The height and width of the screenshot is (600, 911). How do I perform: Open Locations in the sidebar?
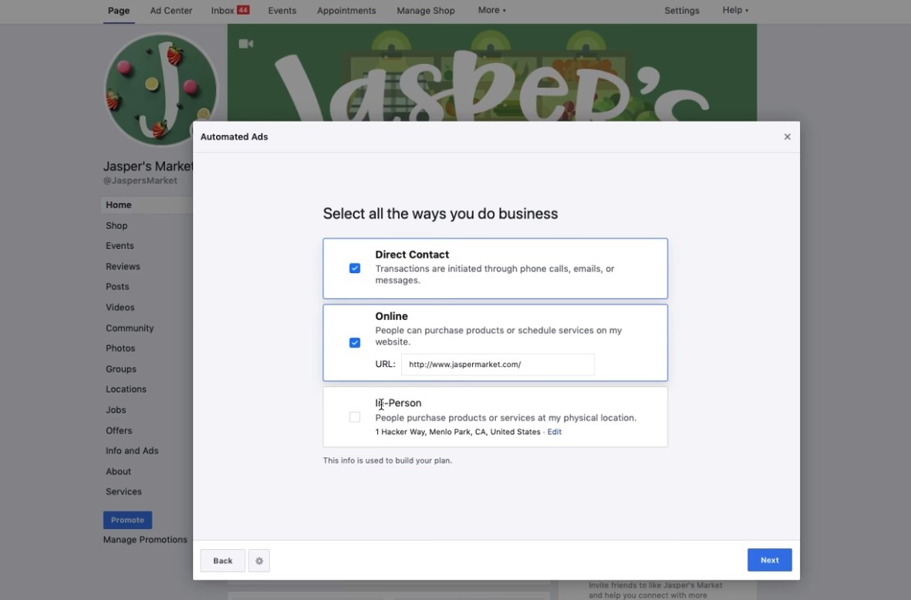pyautogui.click(x=126, y=389)
